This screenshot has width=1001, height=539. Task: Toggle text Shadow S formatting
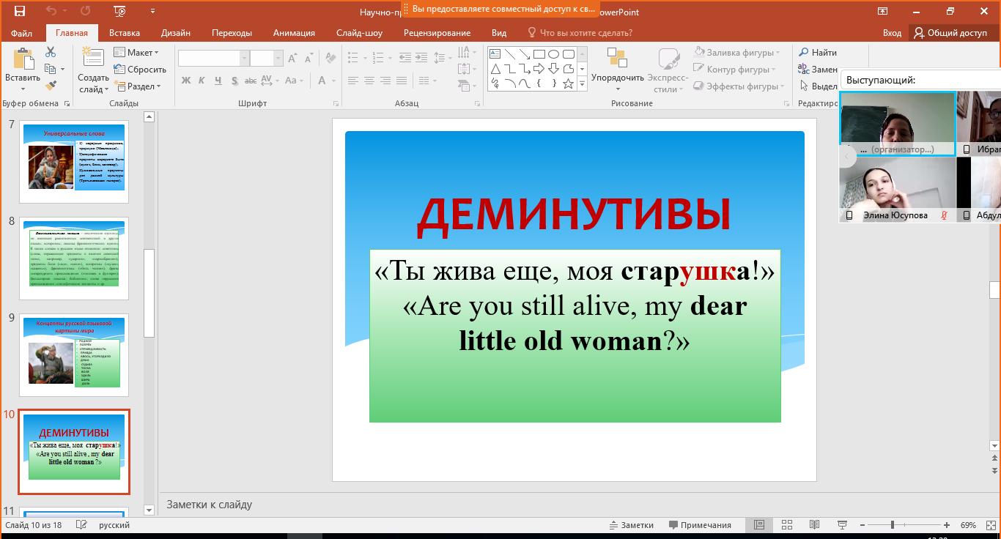click(x=234, y=81)
